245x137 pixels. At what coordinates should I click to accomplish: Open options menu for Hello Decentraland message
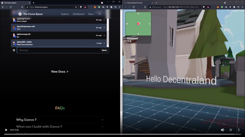[104, 43]
